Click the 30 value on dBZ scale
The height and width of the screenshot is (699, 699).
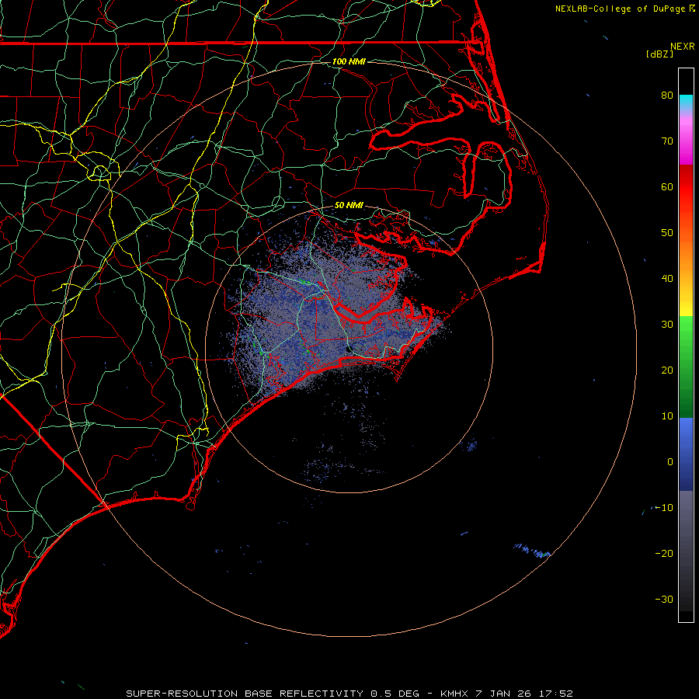(x=667, y=325)
